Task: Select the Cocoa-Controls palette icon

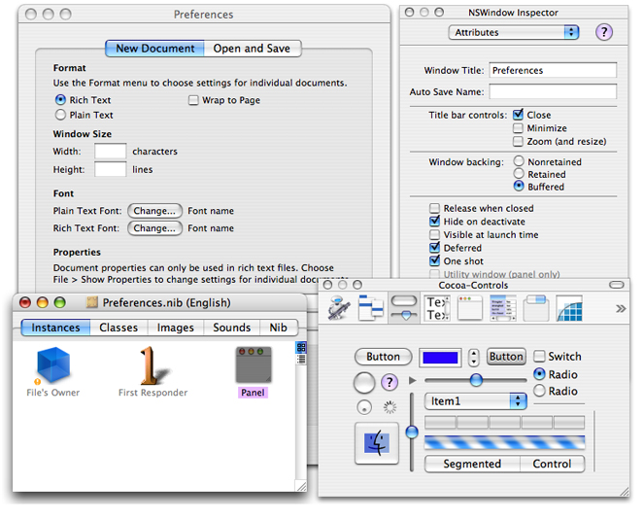Action: tap(404, 308)
